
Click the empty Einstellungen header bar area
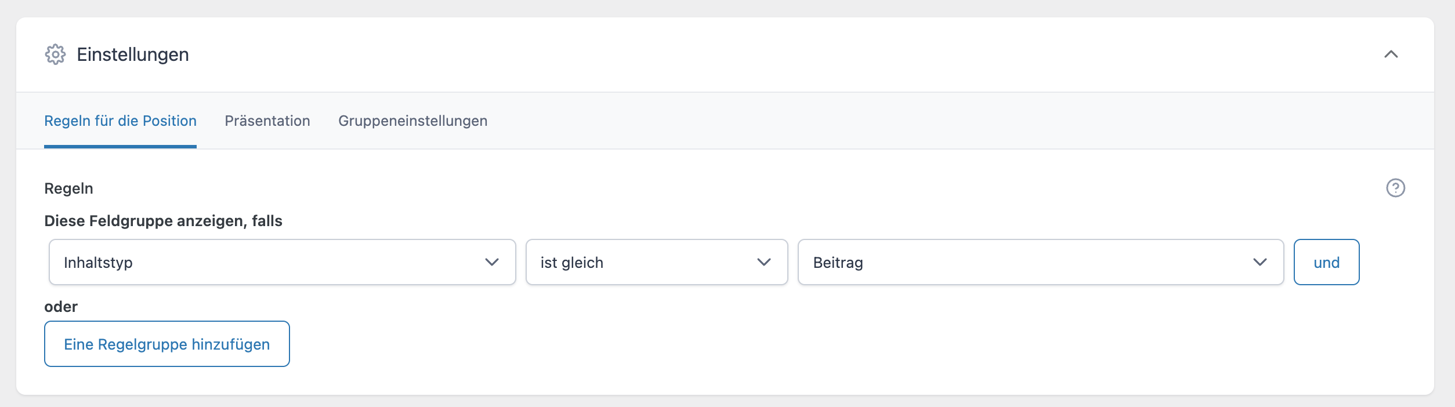754,54
